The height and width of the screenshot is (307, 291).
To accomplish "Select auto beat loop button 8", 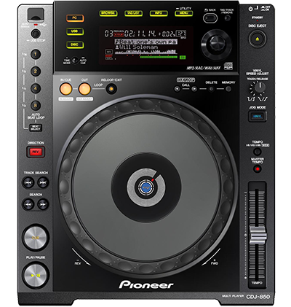I will coord(36,106).
